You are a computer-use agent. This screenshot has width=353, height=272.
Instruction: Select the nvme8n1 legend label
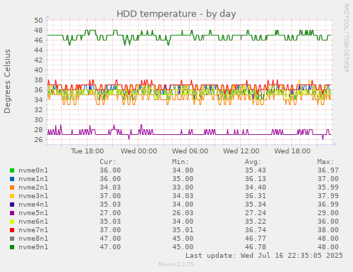click(x=33, y=239)
